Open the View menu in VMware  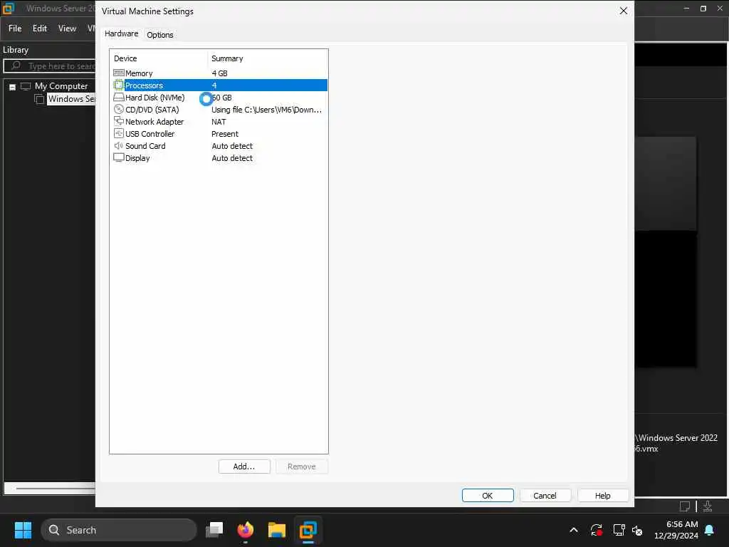coord(67,28)
